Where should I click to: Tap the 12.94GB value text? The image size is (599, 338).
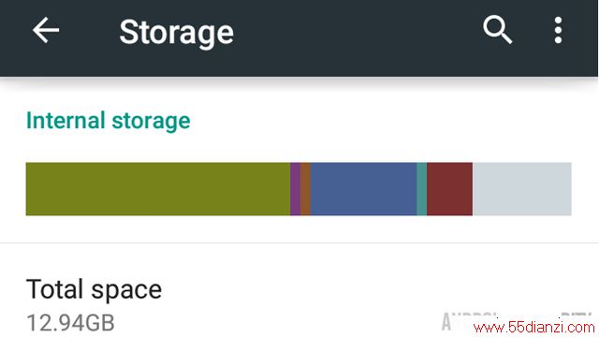(70, 323)
